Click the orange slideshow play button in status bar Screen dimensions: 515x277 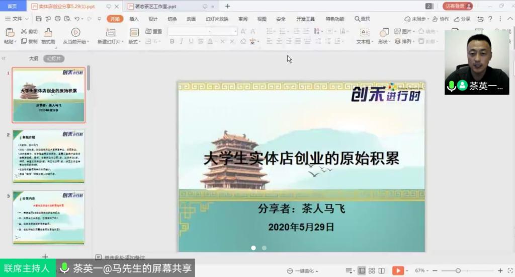pyautogui.click(x=398, y=271)
